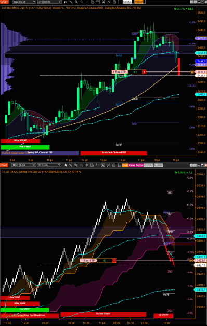Toggle crosshair cursor in 30 Renko chart
This screenshot has width=207, height=326.
87,165
